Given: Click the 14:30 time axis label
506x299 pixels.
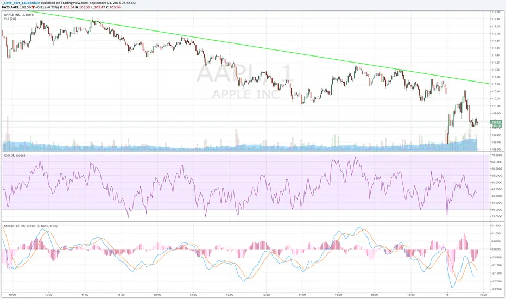Looking at the screenshot, I should 339,295.
